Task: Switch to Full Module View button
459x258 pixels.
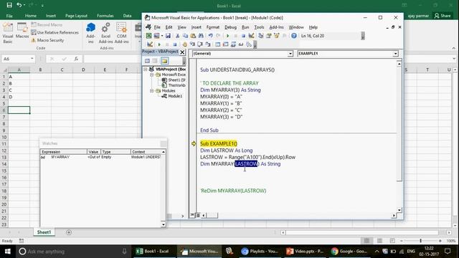Action: (198, 215)
